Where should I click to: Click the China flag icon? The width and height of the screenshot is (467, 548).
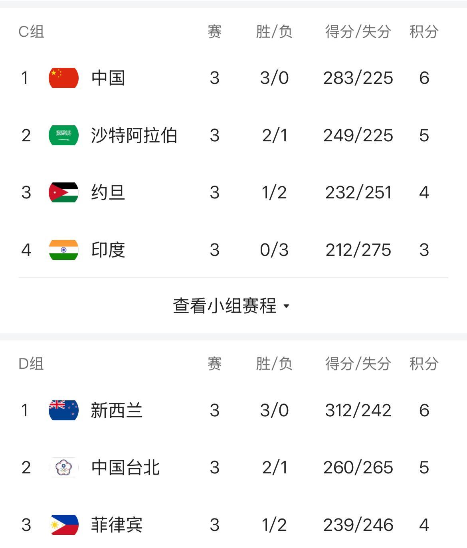coord(63,78)
